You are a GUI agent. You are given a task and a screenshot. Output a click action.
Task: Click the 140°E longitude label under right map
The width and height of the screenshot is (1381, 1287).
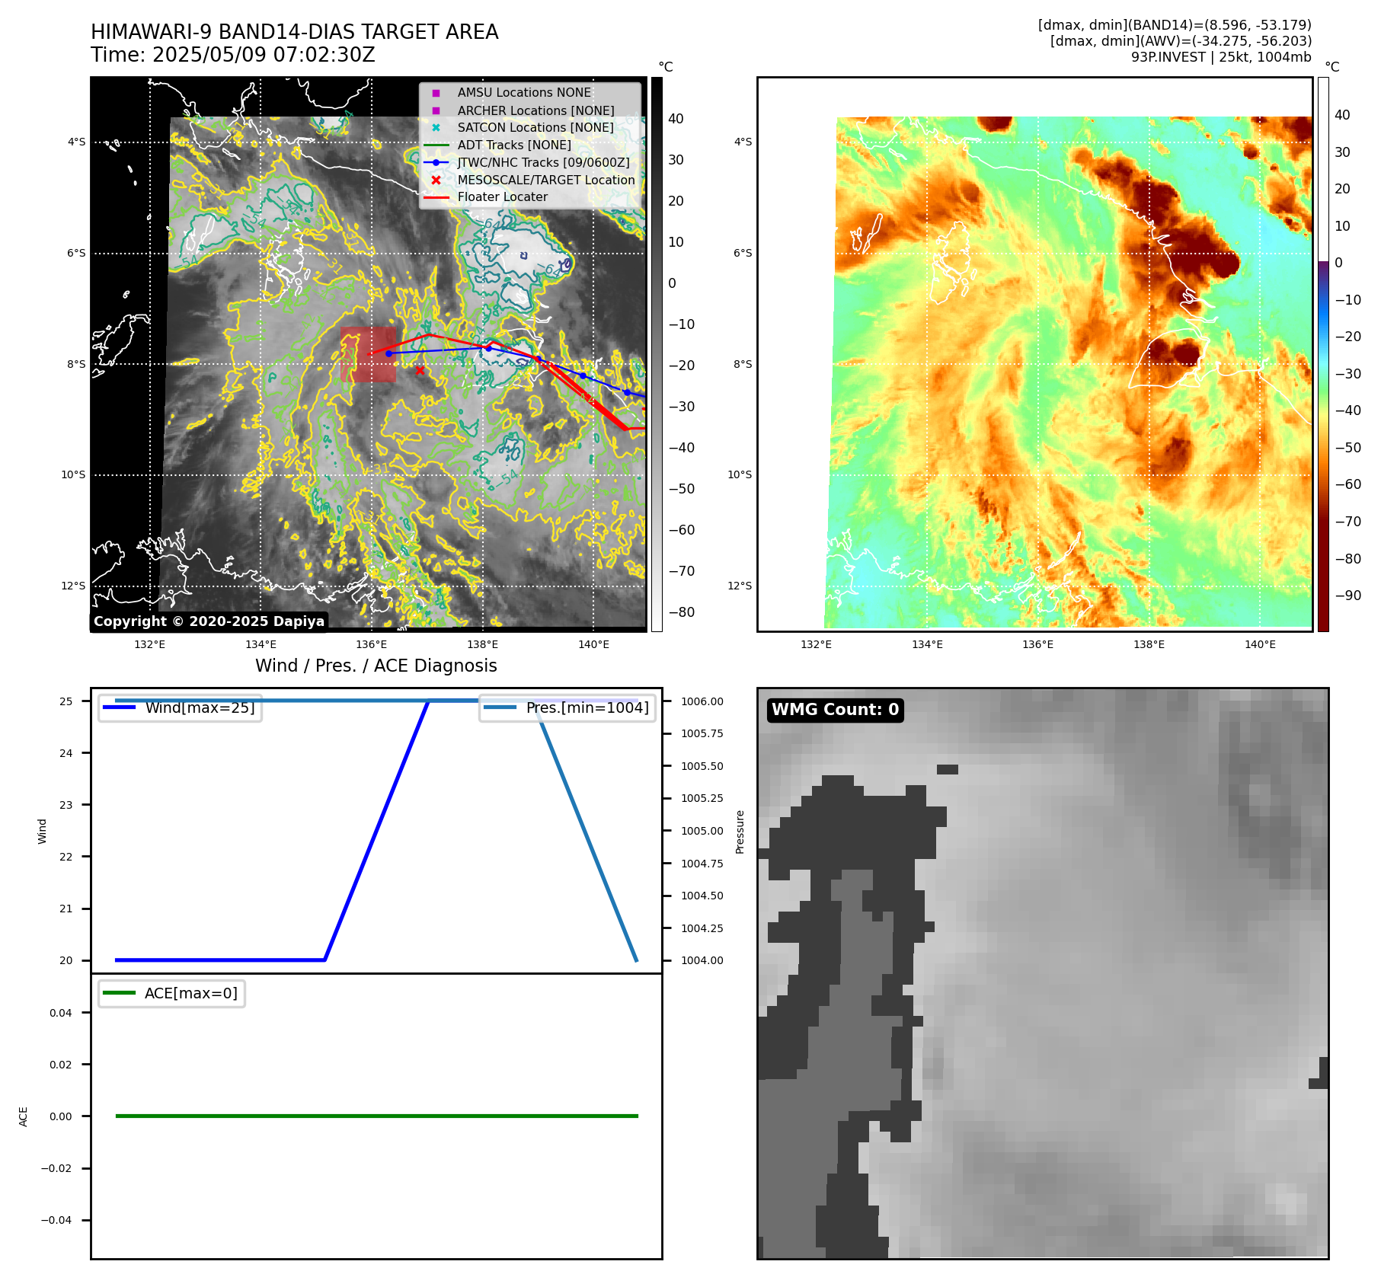[x=1260, y=644]
